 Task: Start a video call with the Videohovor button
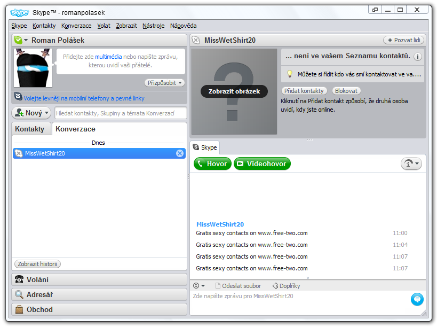click(262, 164)
